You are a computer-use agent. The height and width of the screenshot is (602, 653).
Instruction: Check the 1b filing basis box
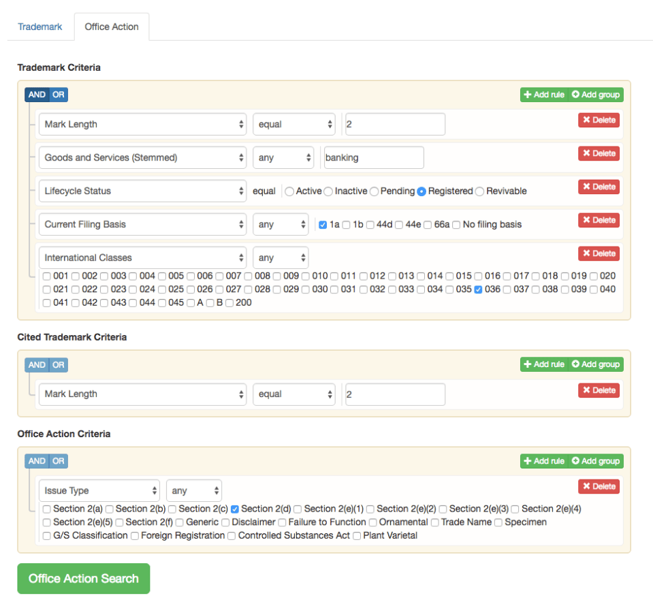(x=347, y=225)
